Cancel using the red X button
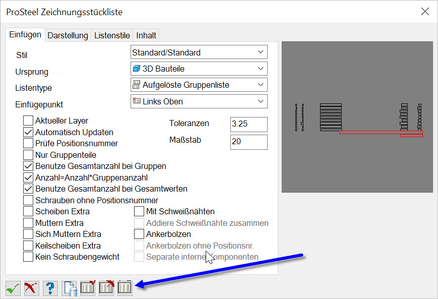 pos(31,288)
